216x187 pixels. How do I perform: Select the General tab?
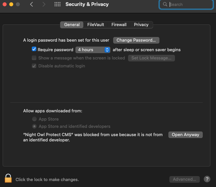[x=72, y=25]
